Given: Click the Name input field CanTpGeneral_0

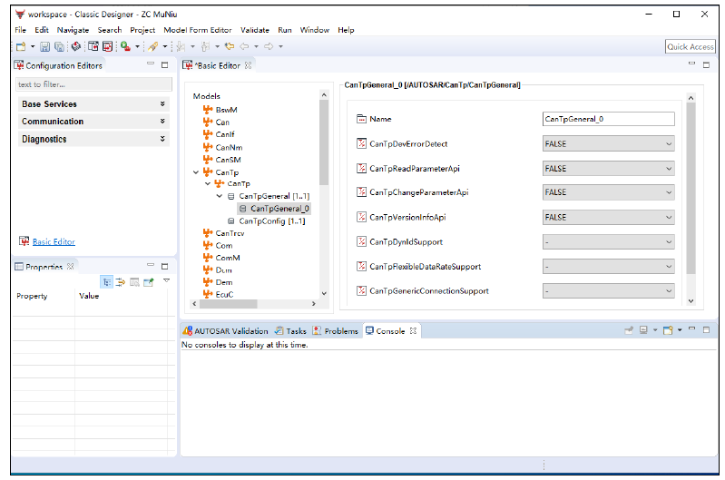Looking at the screenshot, I should [609, 119].
